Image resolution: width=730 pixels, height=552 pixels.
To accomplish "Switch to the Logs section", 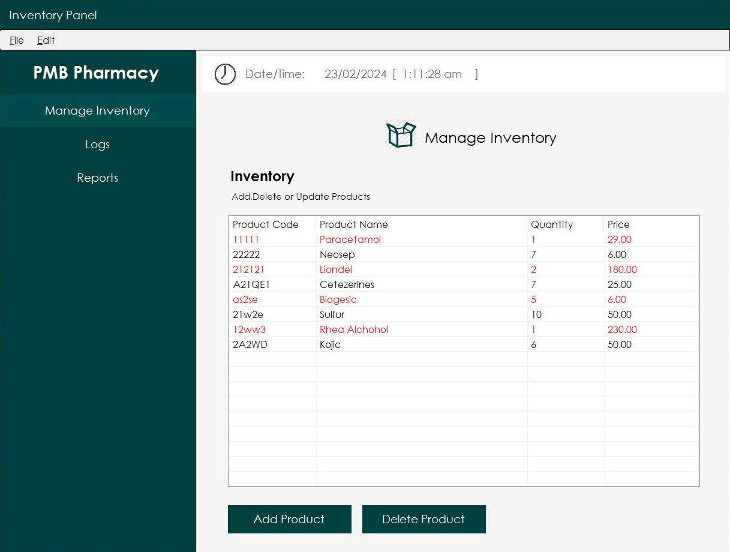I will 98,144.
